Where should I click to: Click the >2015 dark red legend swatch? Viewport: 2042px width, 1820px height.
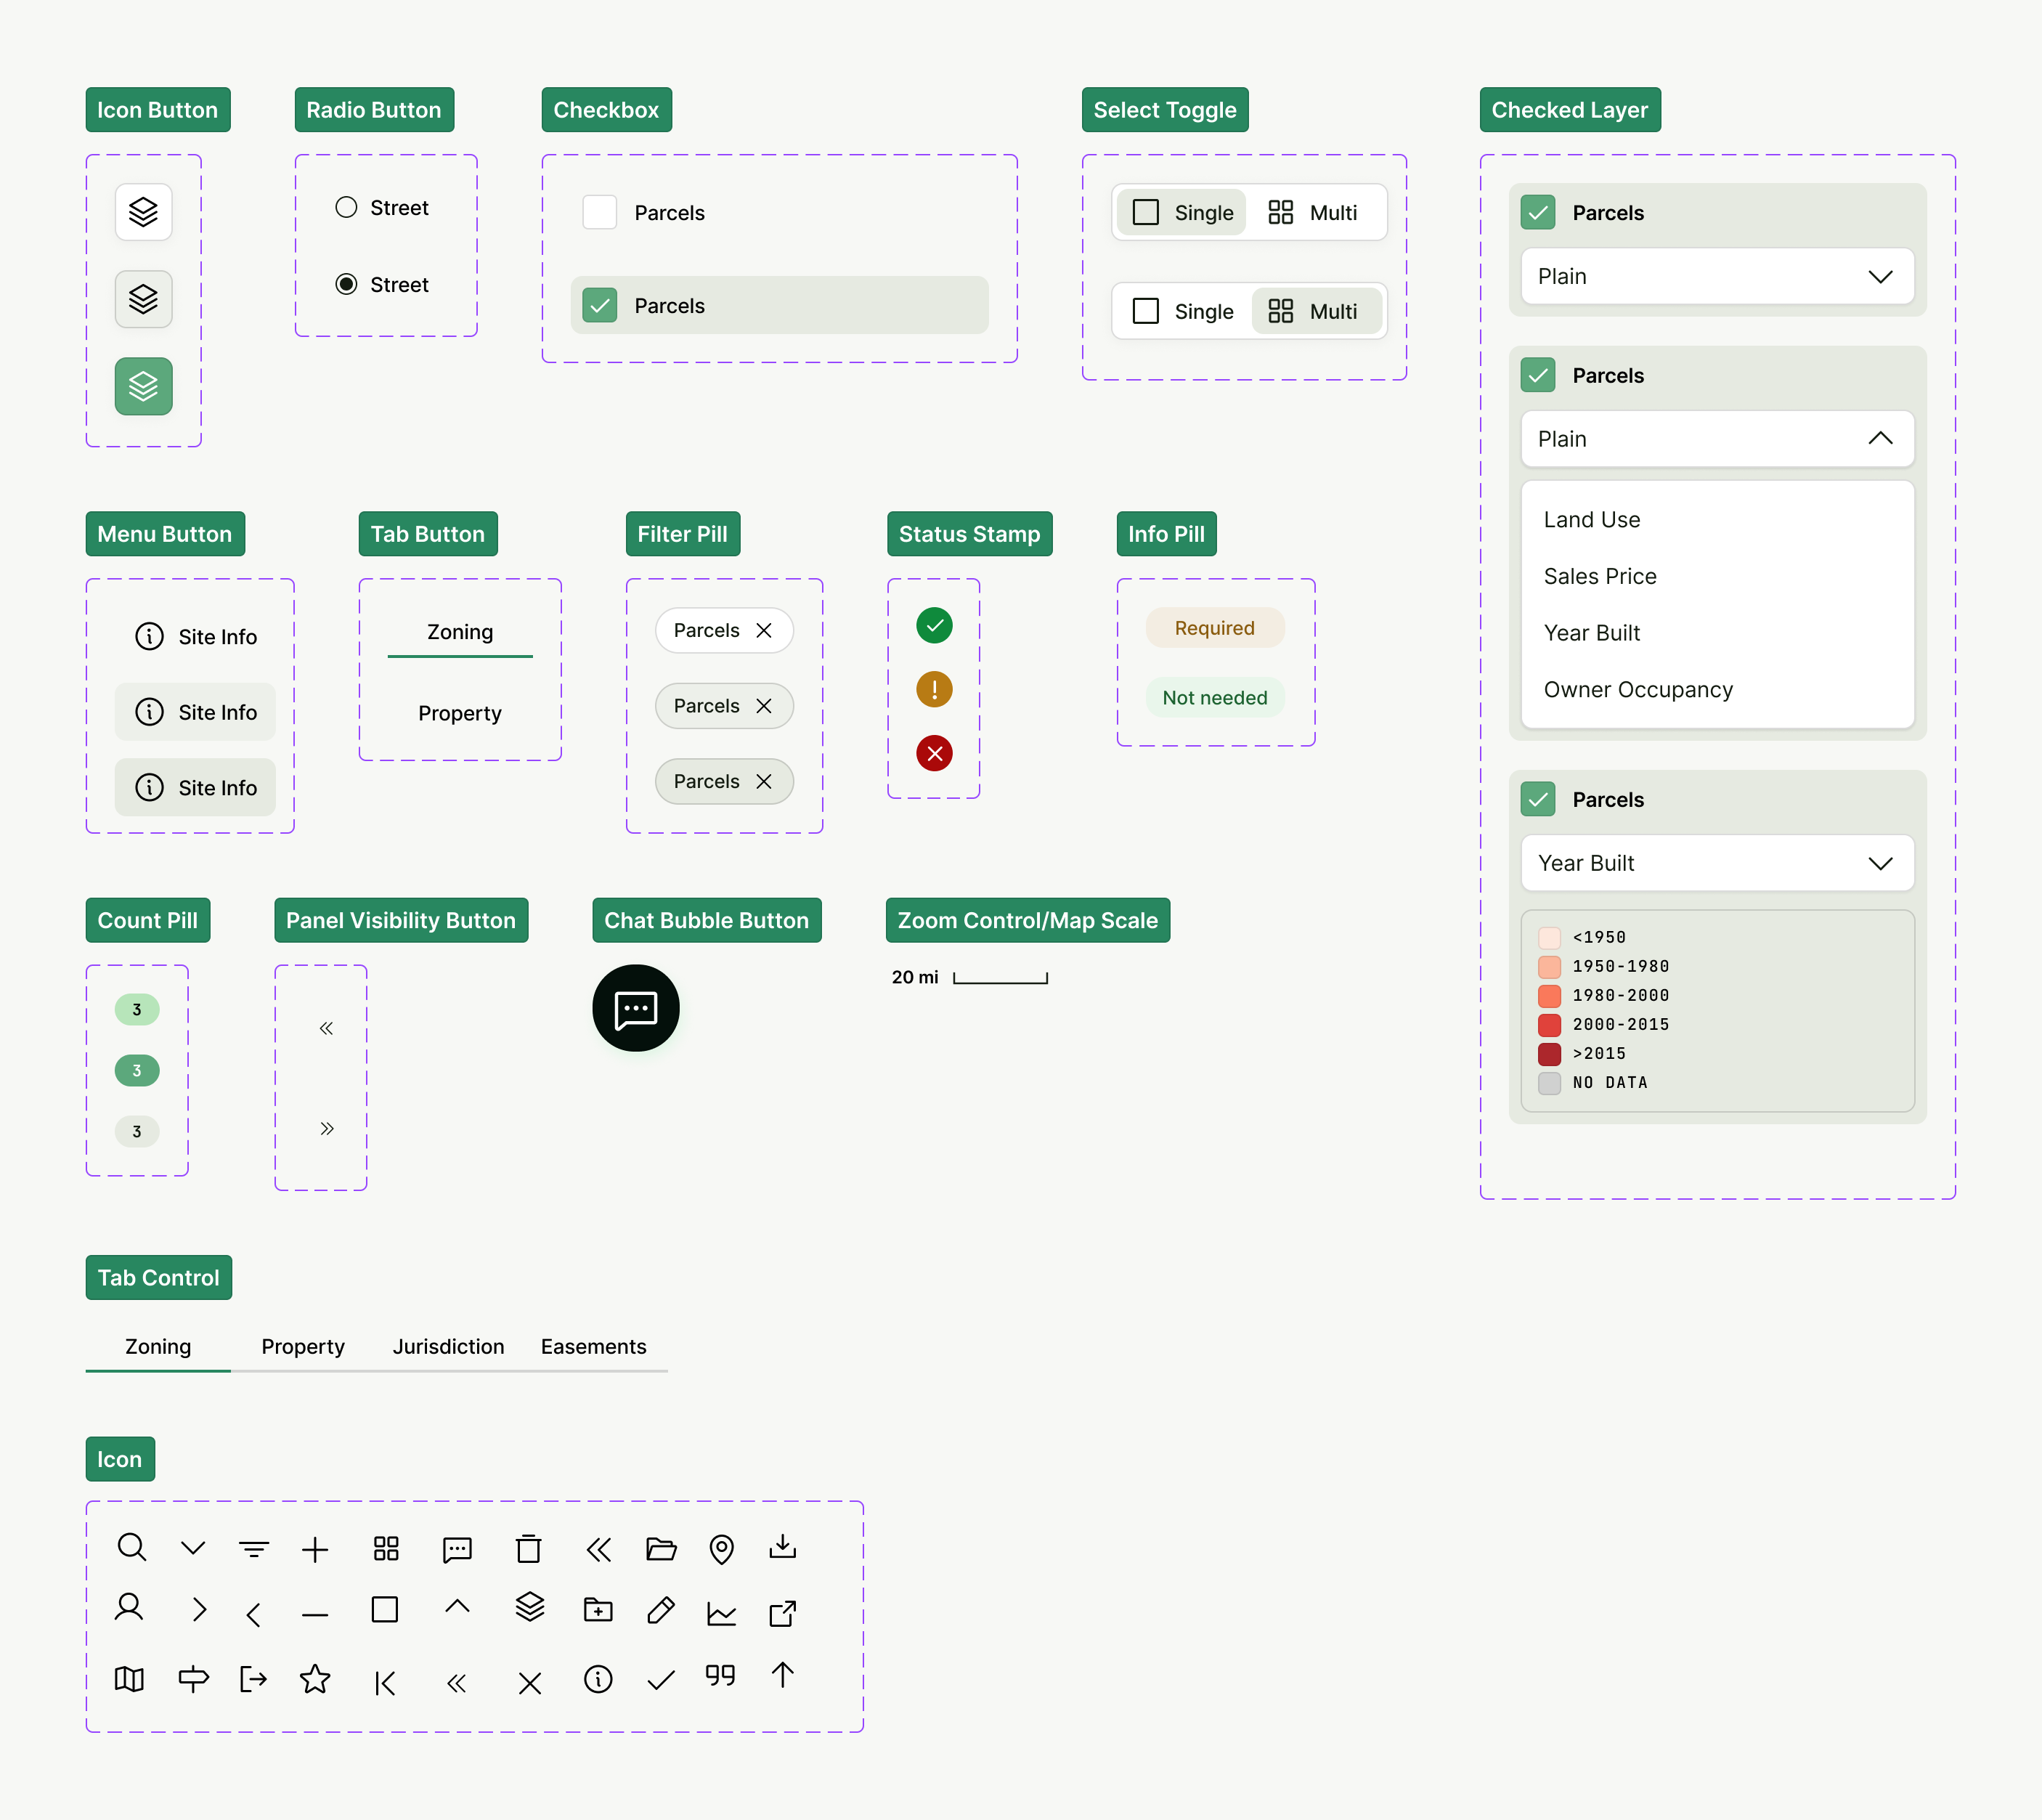[1549, 1053]
